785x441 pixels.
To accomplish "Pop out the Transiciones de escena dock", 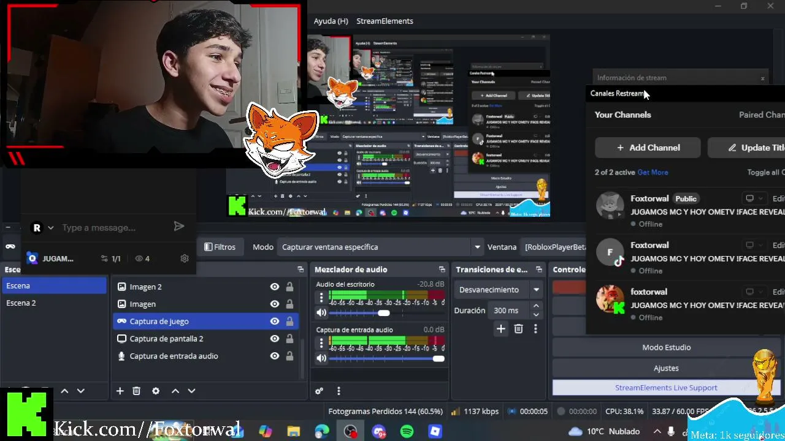I will pyautogui.click(x=539, y=269).
